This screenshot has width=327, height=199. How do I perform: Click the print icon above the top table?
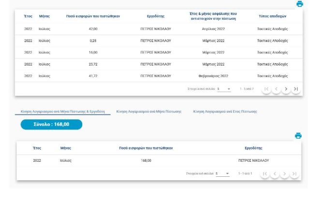pos(299,4)
